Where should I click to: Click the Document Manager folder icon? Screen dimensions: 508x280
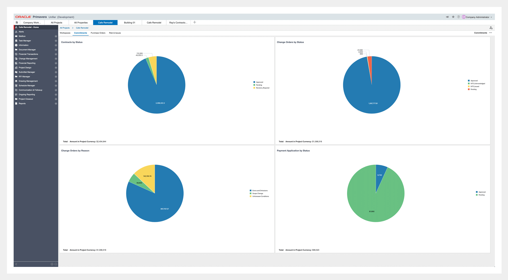[17, 50]
